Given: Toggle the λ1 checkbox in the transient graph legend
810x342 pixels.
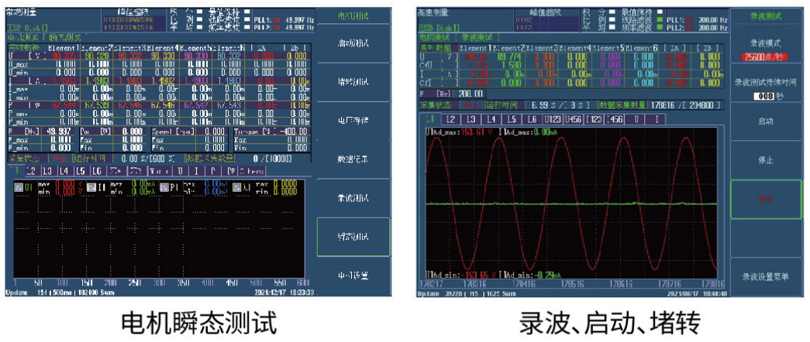Looking at the screenshot, I should tap(236, 186).
